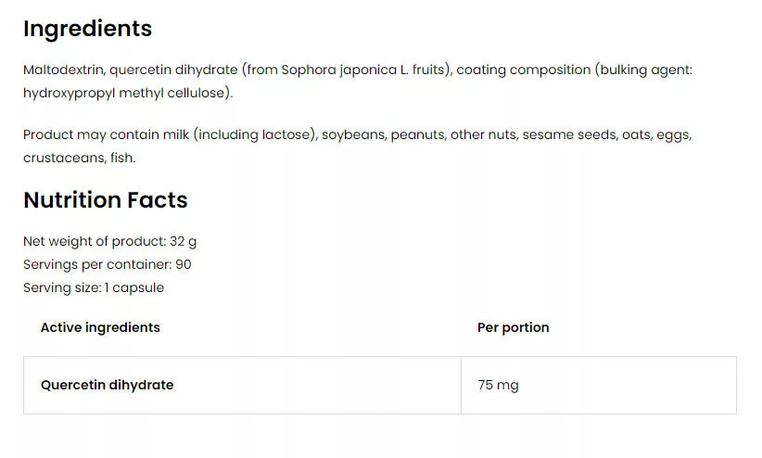762x458 pixels.
Task: Click the words 'sesame seeds'
Action: pos(569,134)
